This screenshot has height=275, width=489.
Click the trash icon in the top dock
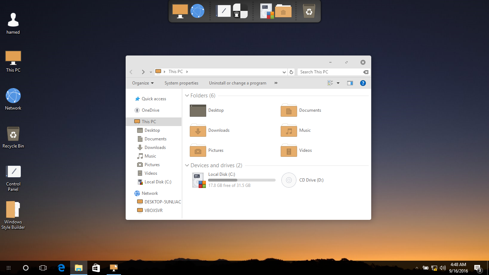(x=309, y=11)
